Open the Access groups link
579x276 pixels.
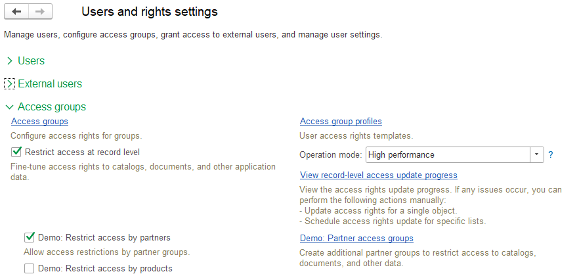tap(39, 122)
